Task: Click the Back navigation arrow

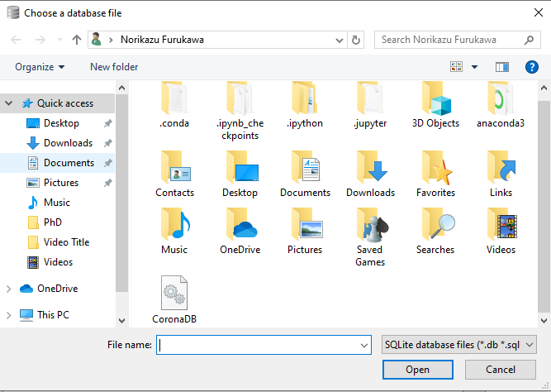Action: tap(16, 40)
